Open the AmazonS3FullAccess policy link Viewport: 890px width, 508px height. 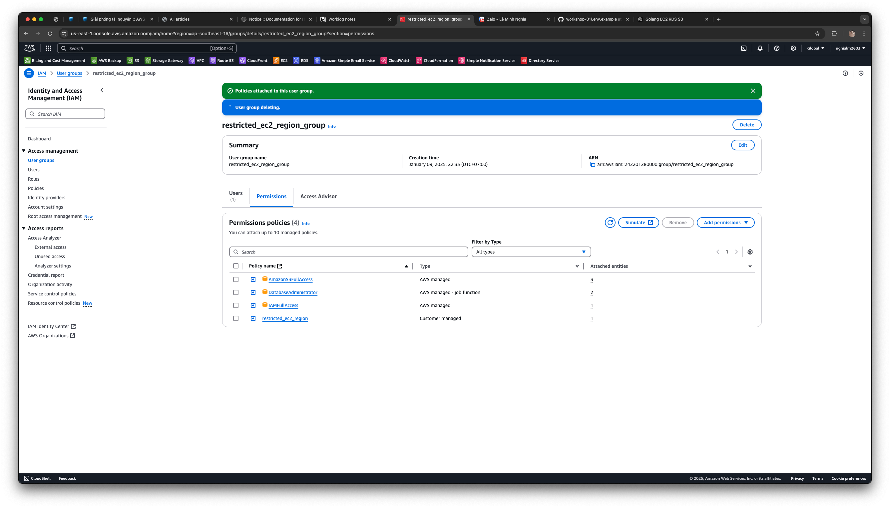pos(290,279)
